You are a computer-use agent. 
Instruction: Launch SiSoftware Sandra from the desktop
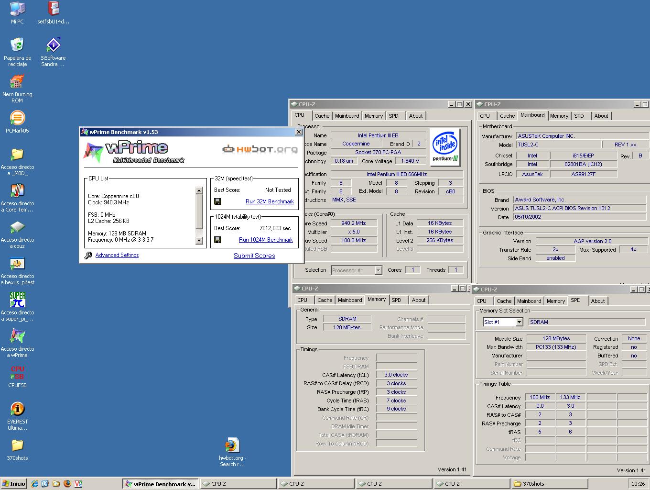pyautogui.click(x=54, y=45)
